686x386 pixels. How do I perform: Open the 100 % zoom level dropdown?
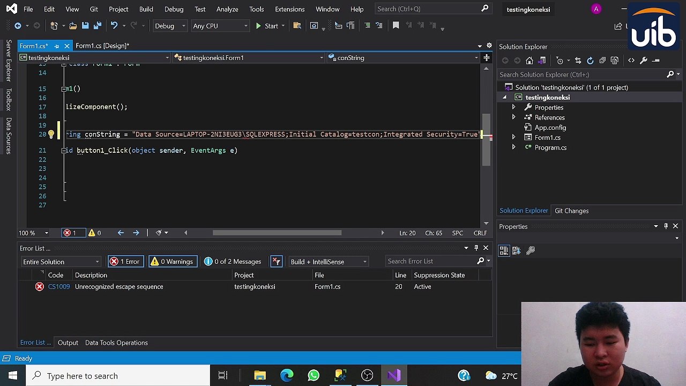click(x=34, y=233)
